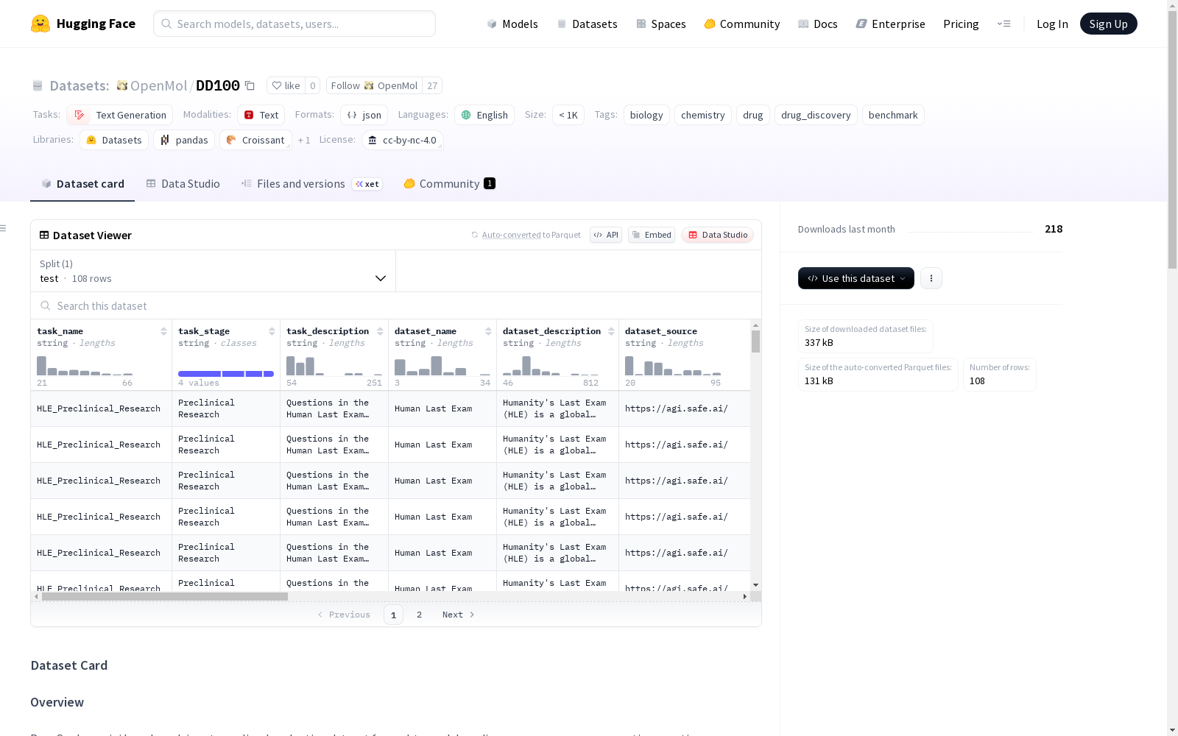Open the Pricing page
Image resolution: width=1178 pixels, height=736 pixels.
pyautogui.click(x=961, y=24)
